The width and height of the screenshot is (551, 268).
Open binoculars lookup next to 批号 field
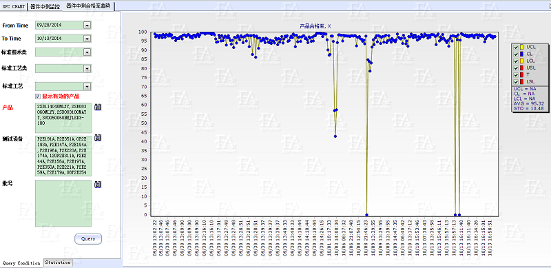click(98, 184)
